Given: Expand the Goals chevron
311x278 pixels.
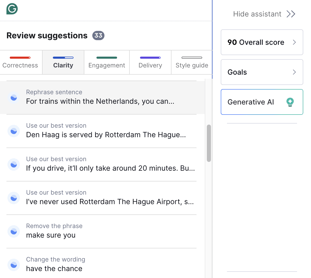Looking at the screenshot, I should [x=294, y=72].
